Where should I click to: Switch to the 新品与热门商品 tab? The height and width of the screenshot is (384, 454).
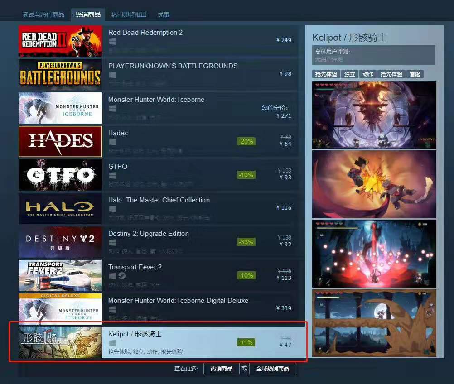(x=43, y=14)
